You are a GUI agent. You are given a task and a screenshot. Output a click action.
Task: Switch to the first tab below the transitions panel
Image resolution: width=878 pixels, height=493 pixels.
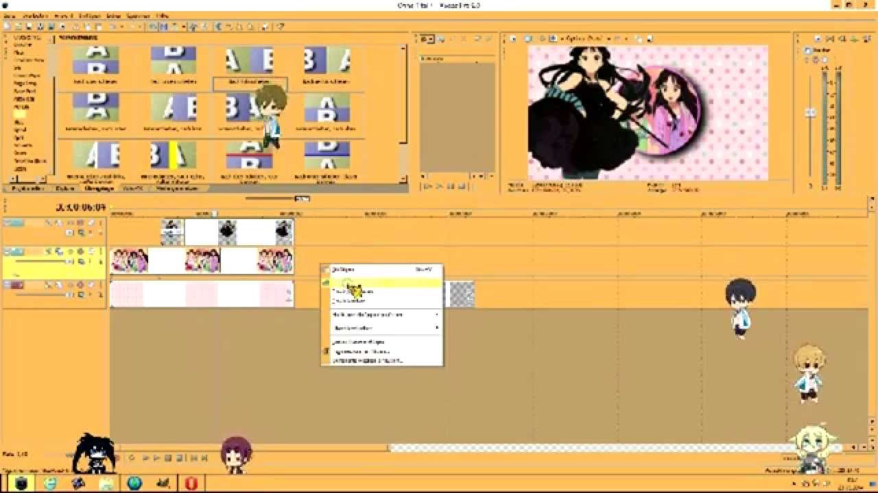27,188
